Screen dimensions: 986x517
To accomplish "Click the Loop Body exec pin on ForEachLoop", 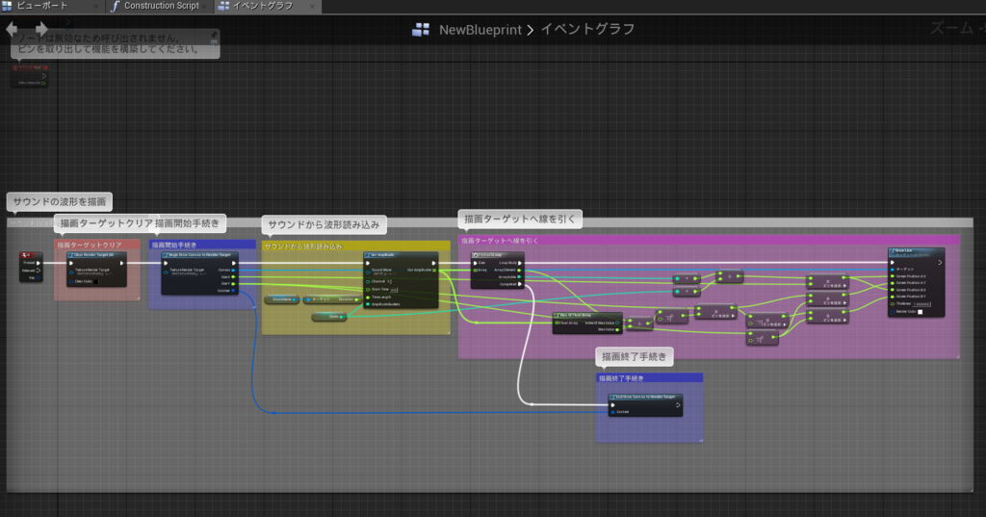I will [x=519, y=263].
